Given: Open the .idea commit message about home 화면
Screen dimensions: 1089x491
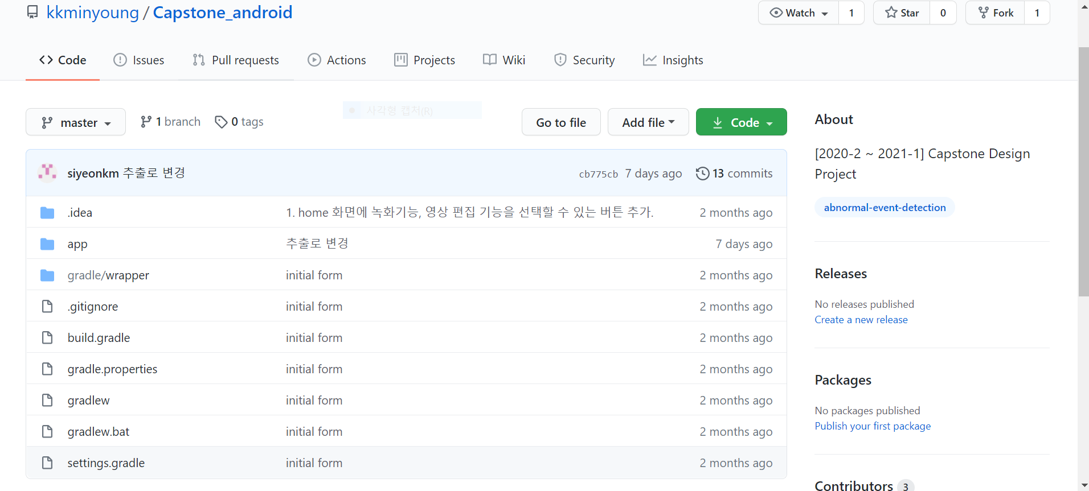Looking at the screenshot, I should 470,212.
